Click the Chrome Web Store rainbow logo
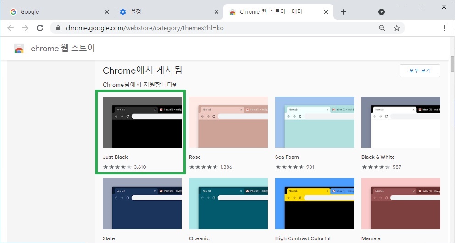Image resolution: width=455 pixels, height=243 pixels. (x=19, y=49)
